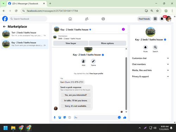176x132 pixels.
Task: Bookmark this page with the star icon
Action: (x=157, y=11)
